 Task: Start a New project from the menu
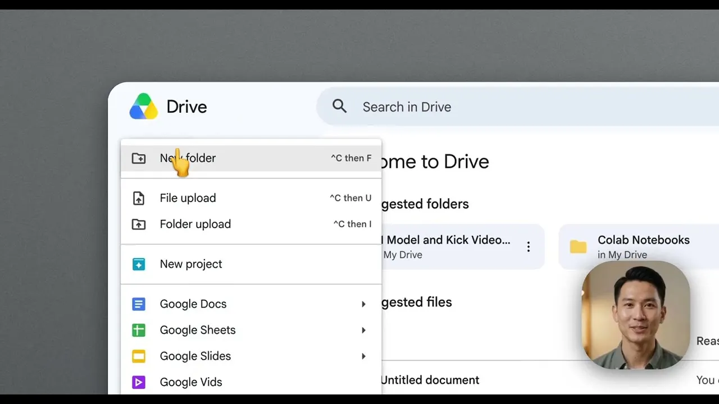click(251, 264)
